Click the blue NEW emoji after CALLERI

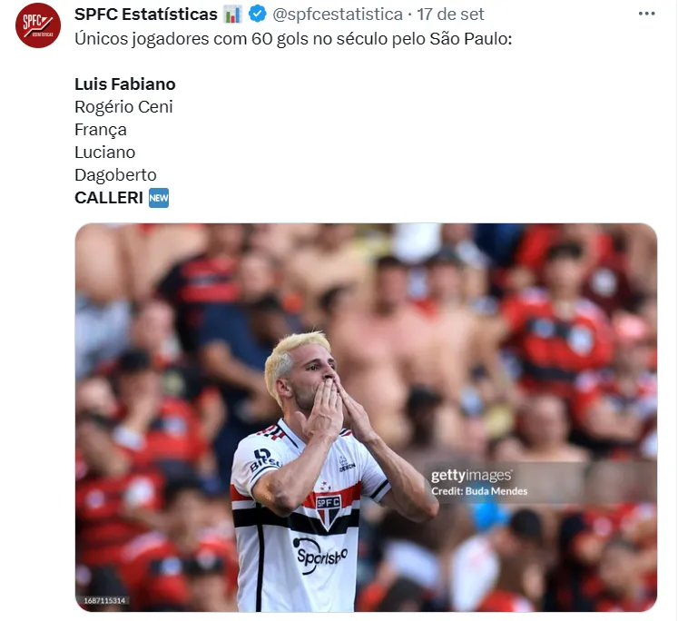pos(159,198)
